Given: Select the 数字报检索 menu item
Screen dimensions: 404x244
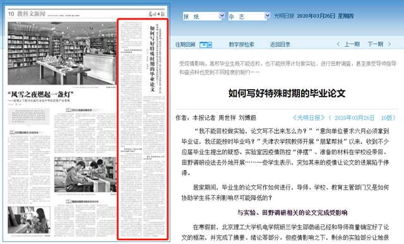Looking at the screenshot, I should (x=241, y=44).
